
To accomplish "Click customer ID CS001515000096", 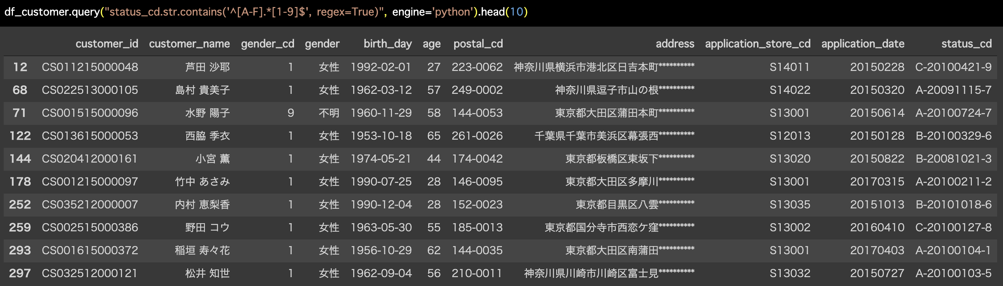I will pos(90,113).
